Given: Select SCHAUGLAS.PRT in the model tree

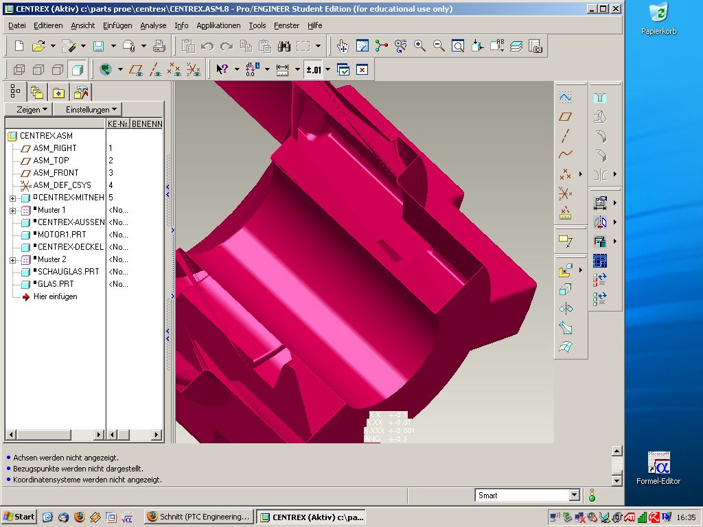Looking at the screenshot, I should (68, 272).
